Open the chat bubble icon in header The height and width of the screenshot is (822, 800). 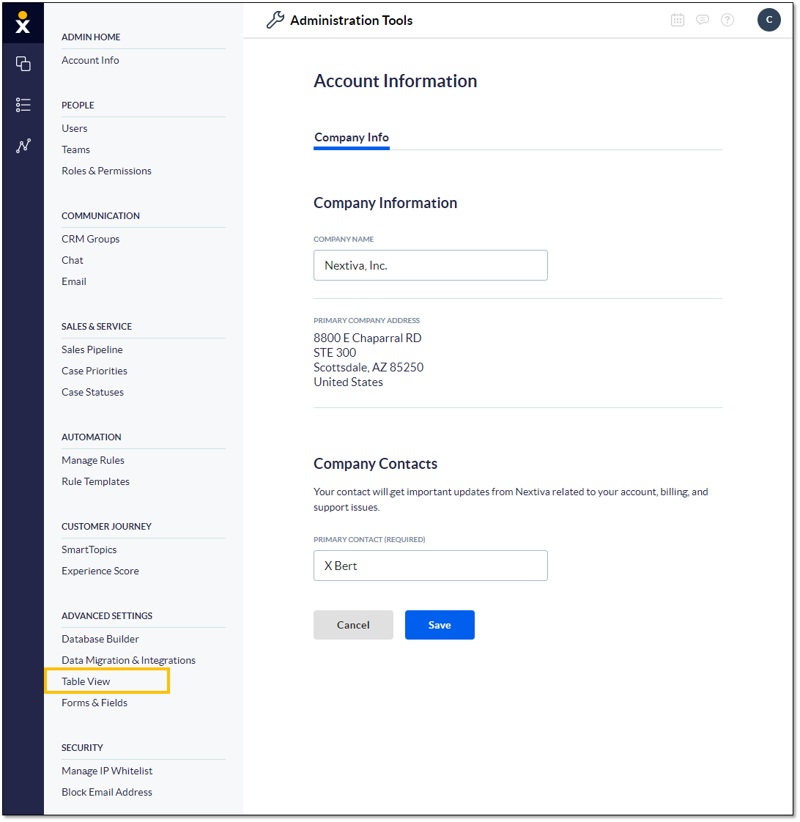tap(702, 20)
